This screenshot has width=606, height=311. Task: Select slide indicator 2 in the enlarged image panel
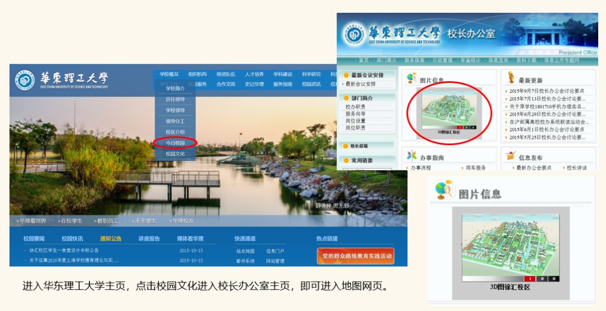coord(542,278)
